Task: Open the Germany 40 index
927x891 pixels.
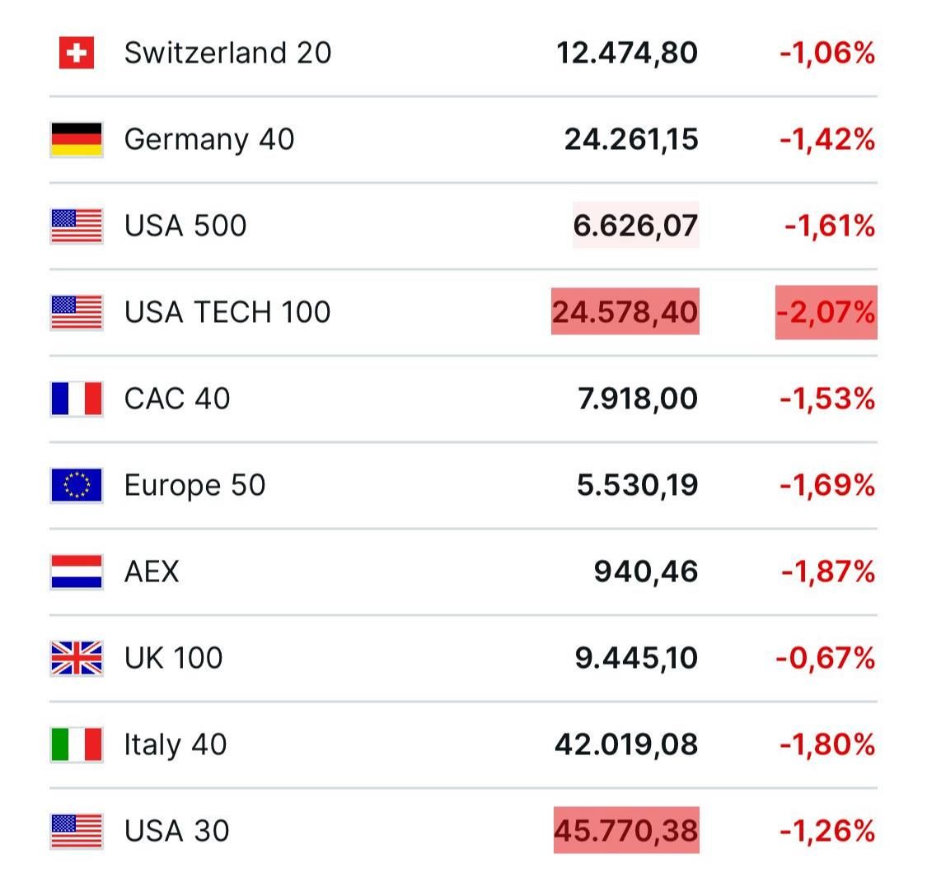Action: [x=208, y=139]
